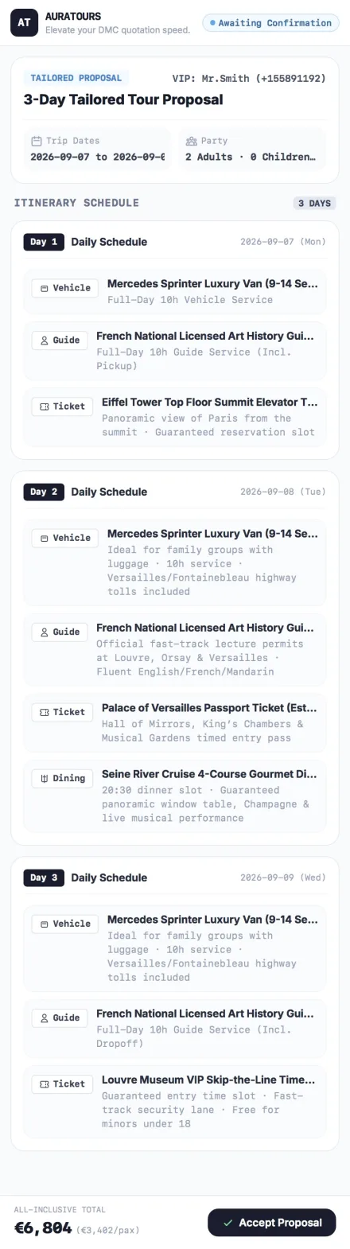This screenshot has width=350, height=1249.
Task: Click the 3 Days count badge
Action: [x=314, y=203]
